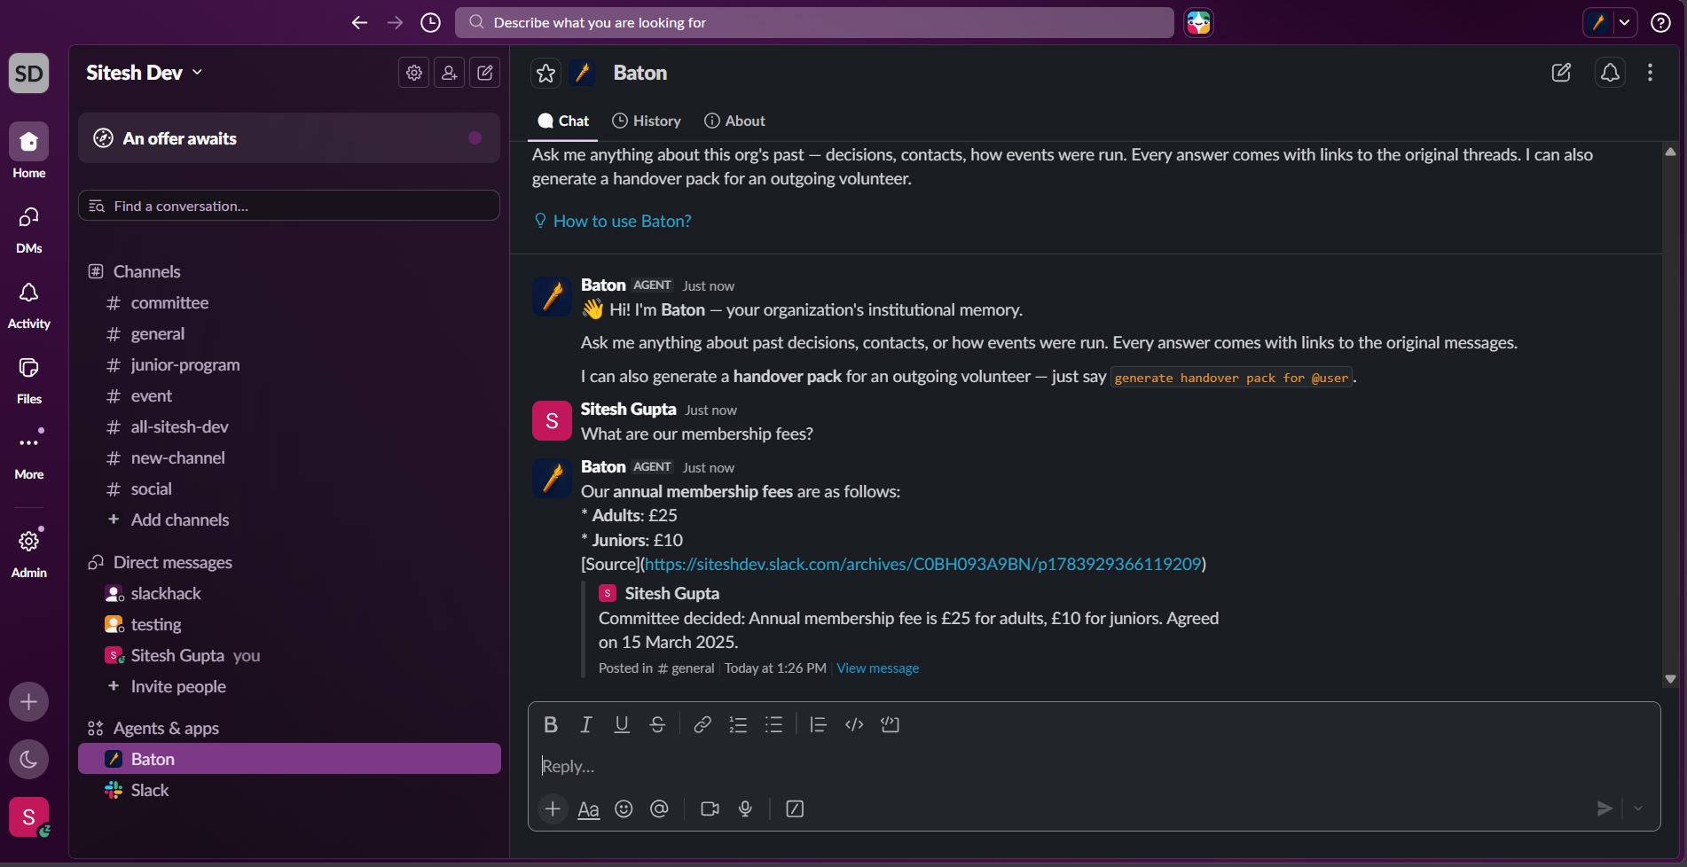Open the siteshdev.slack.com source link
The height and width of the screenshot is (867, 1687).
(922, 564)
